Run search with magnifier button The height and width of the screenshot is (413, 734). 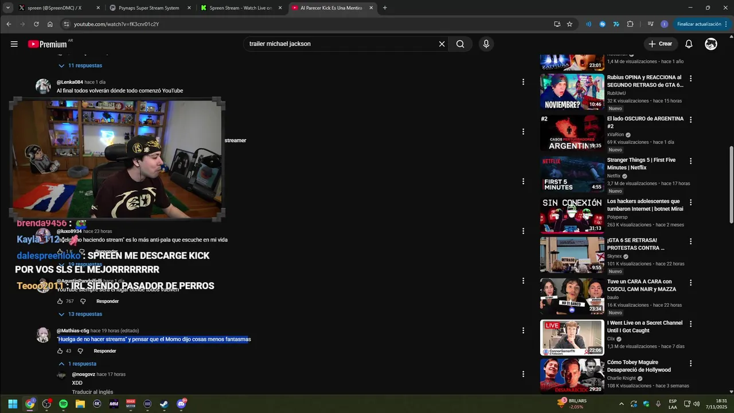(460, 44)
